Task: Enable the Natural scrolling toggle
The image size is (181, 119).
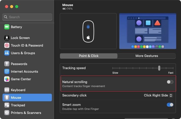Action: tap(170, 82)
